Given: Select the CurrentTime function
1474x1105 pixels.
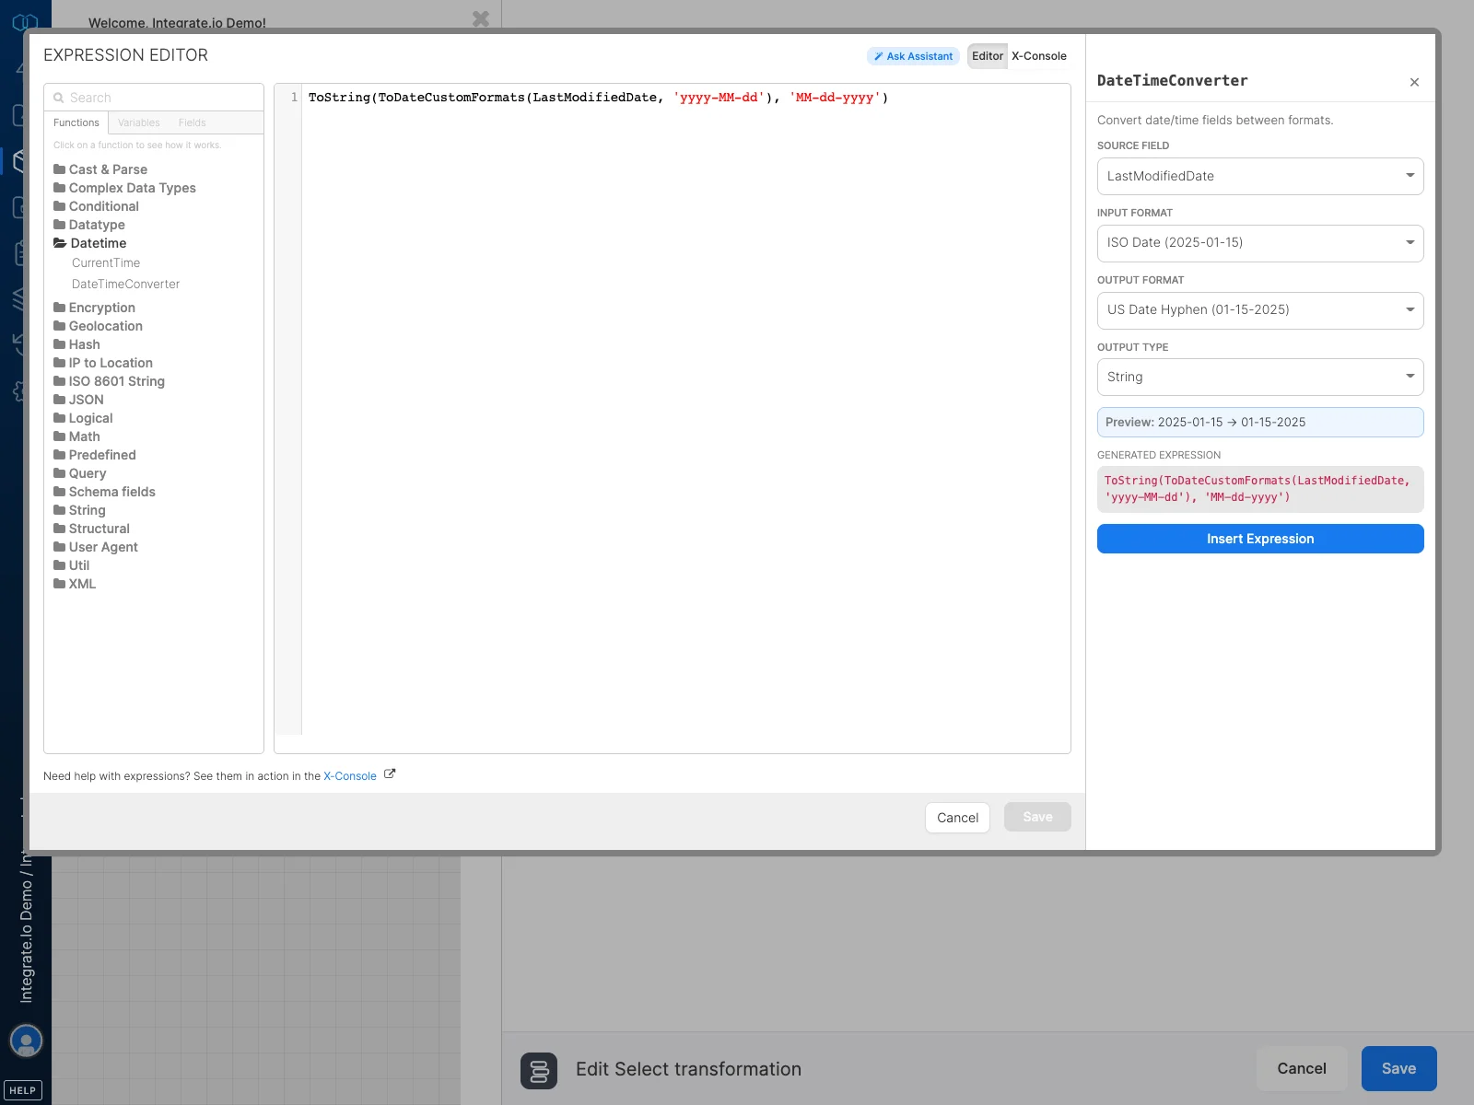Looking at the screenshot, I should pos(106,263).
